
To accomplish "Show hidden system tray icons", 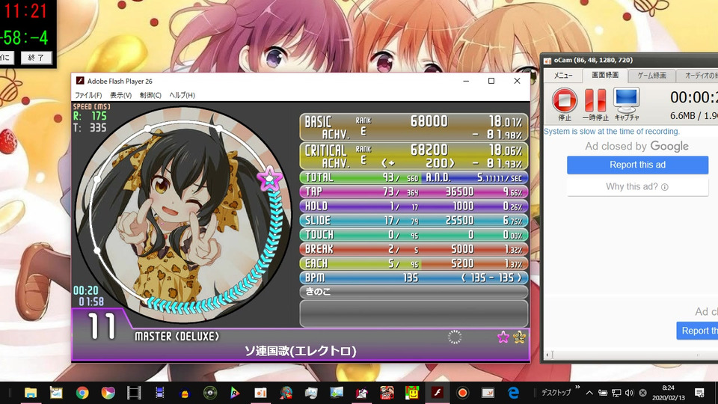I will [589, 393].
